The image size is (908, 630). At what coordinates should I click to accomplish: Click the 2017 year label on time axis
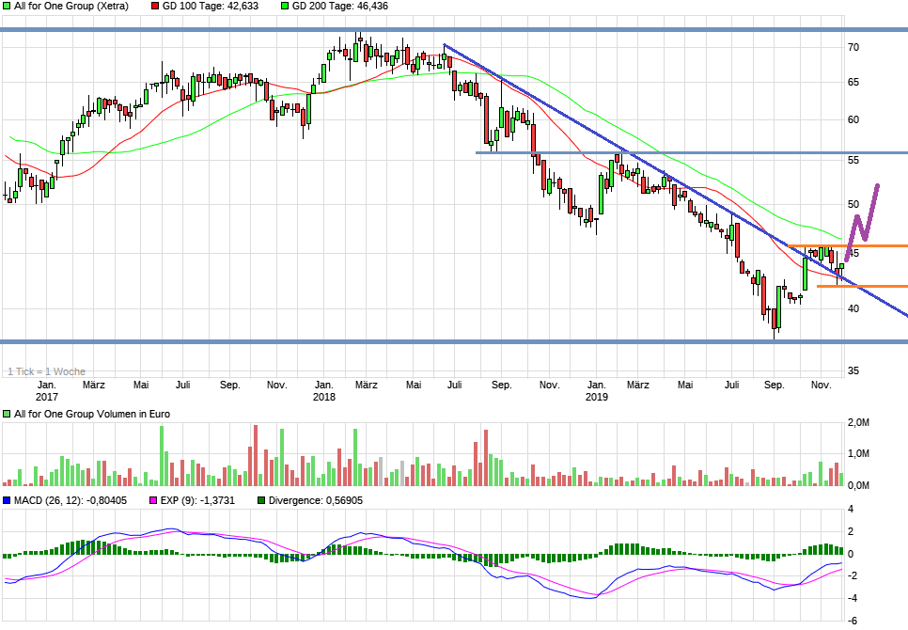coord(46,398)
